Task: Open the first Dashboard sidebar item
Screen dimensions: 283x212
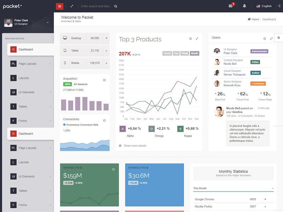Action: [30, 49]
